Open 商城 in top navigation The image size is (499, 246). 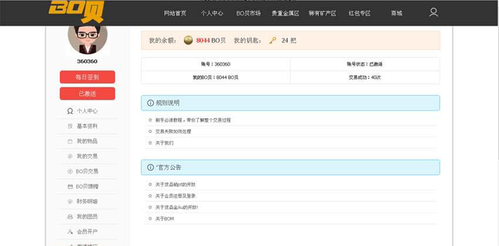(x=397, y=13)
